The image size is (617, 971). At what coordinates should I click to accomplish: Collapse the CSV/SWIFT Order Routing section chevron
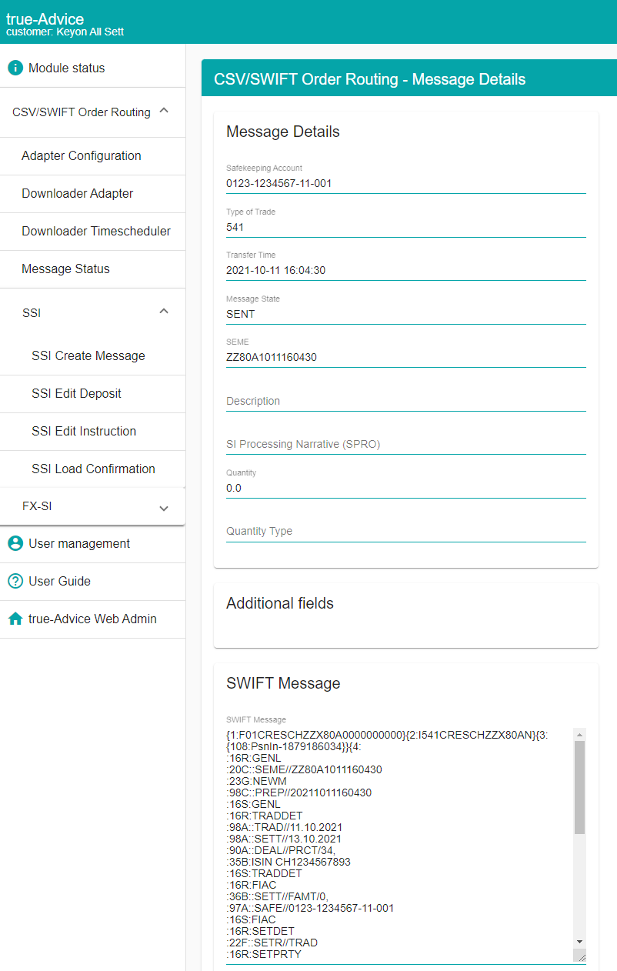tap(164, 112)
